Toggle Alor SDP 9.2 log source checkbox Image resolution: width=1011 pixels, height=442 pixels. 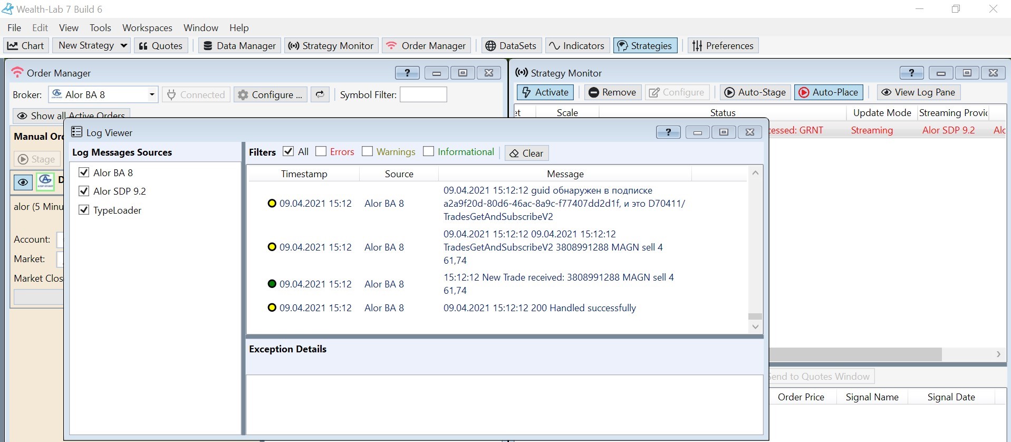(x=83, y=191)
